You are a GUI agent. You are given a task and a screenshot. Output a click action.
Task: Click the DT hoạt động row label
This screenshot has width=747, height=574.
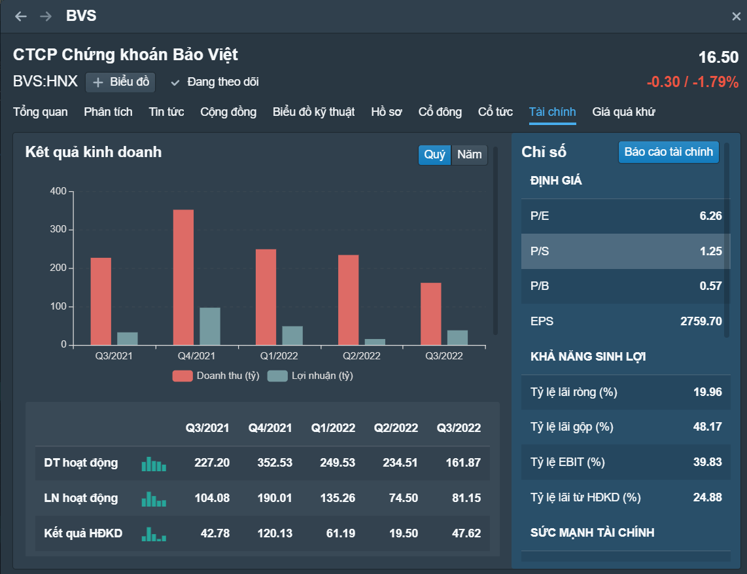[x=81, y=463]
